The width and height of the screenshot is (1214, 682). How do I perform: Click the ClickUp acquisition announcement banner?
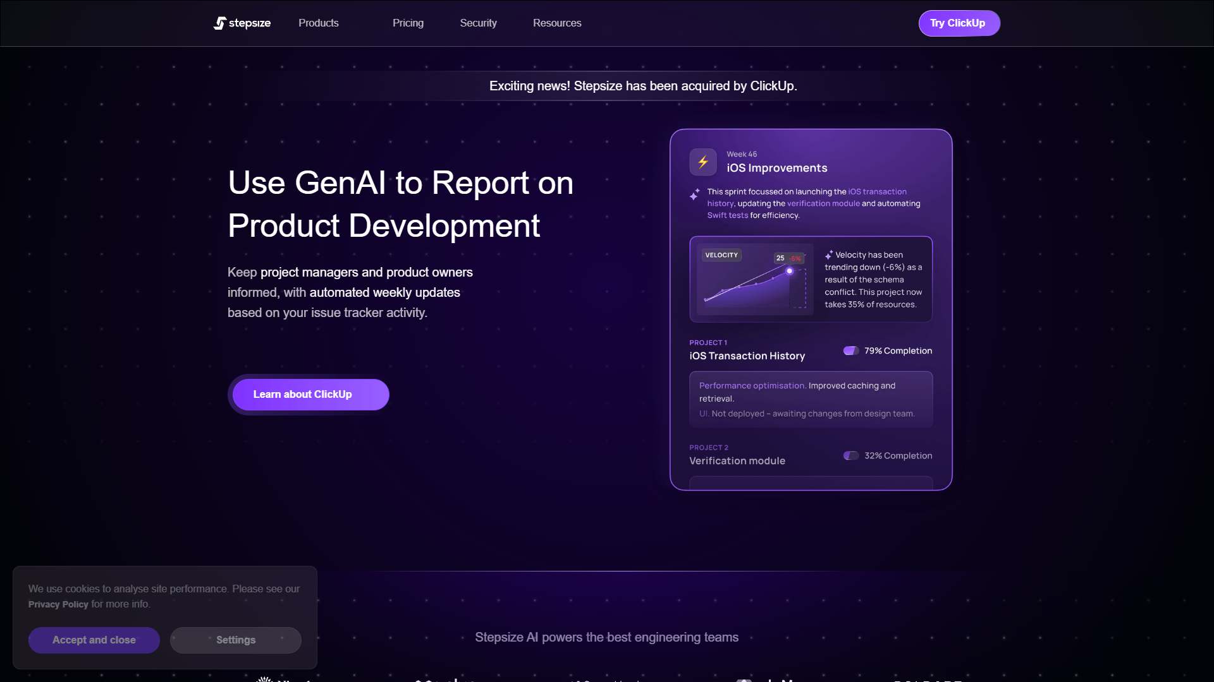click(643, 86)
